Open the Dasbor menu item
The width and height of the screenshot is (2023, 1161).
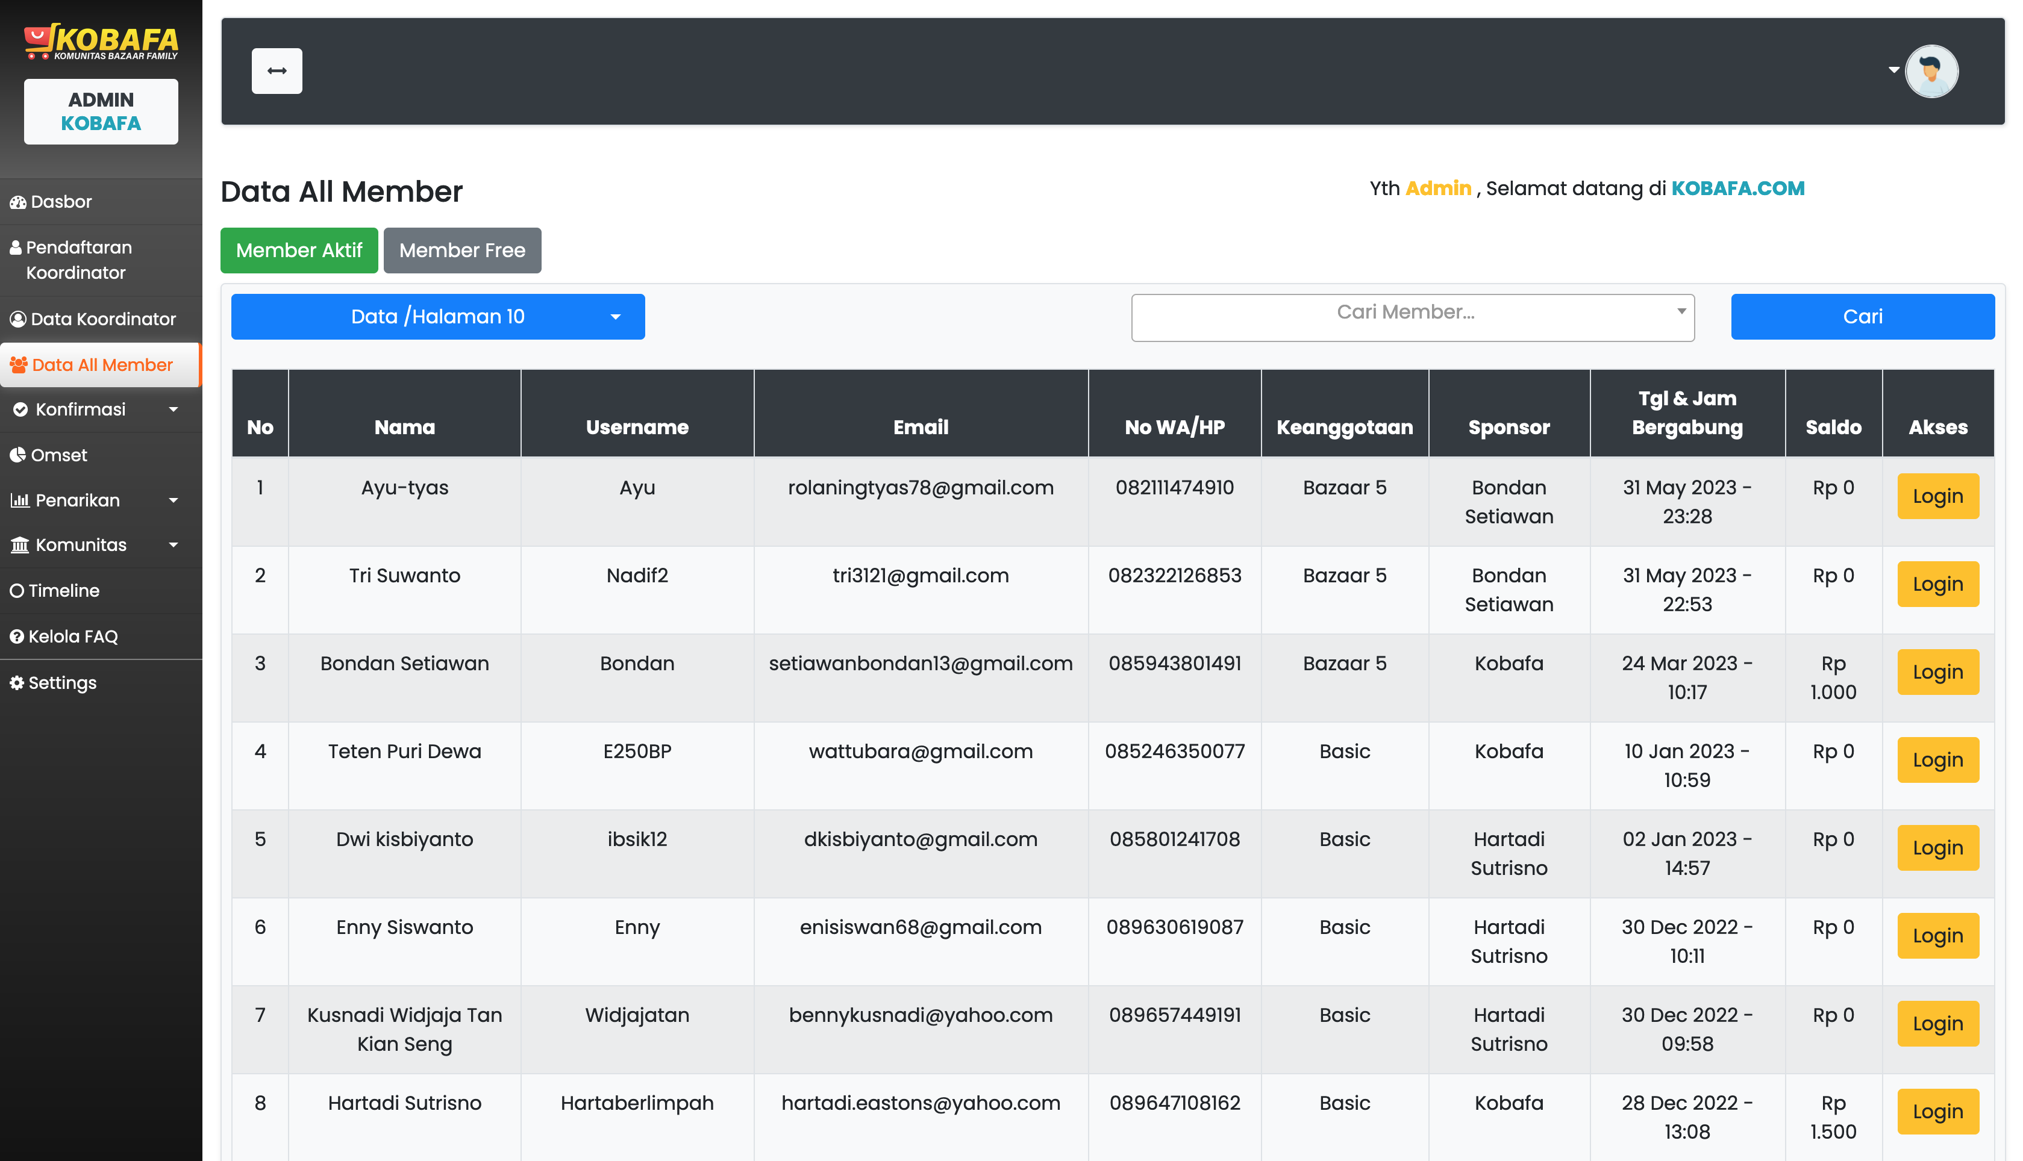pos(101,202)
